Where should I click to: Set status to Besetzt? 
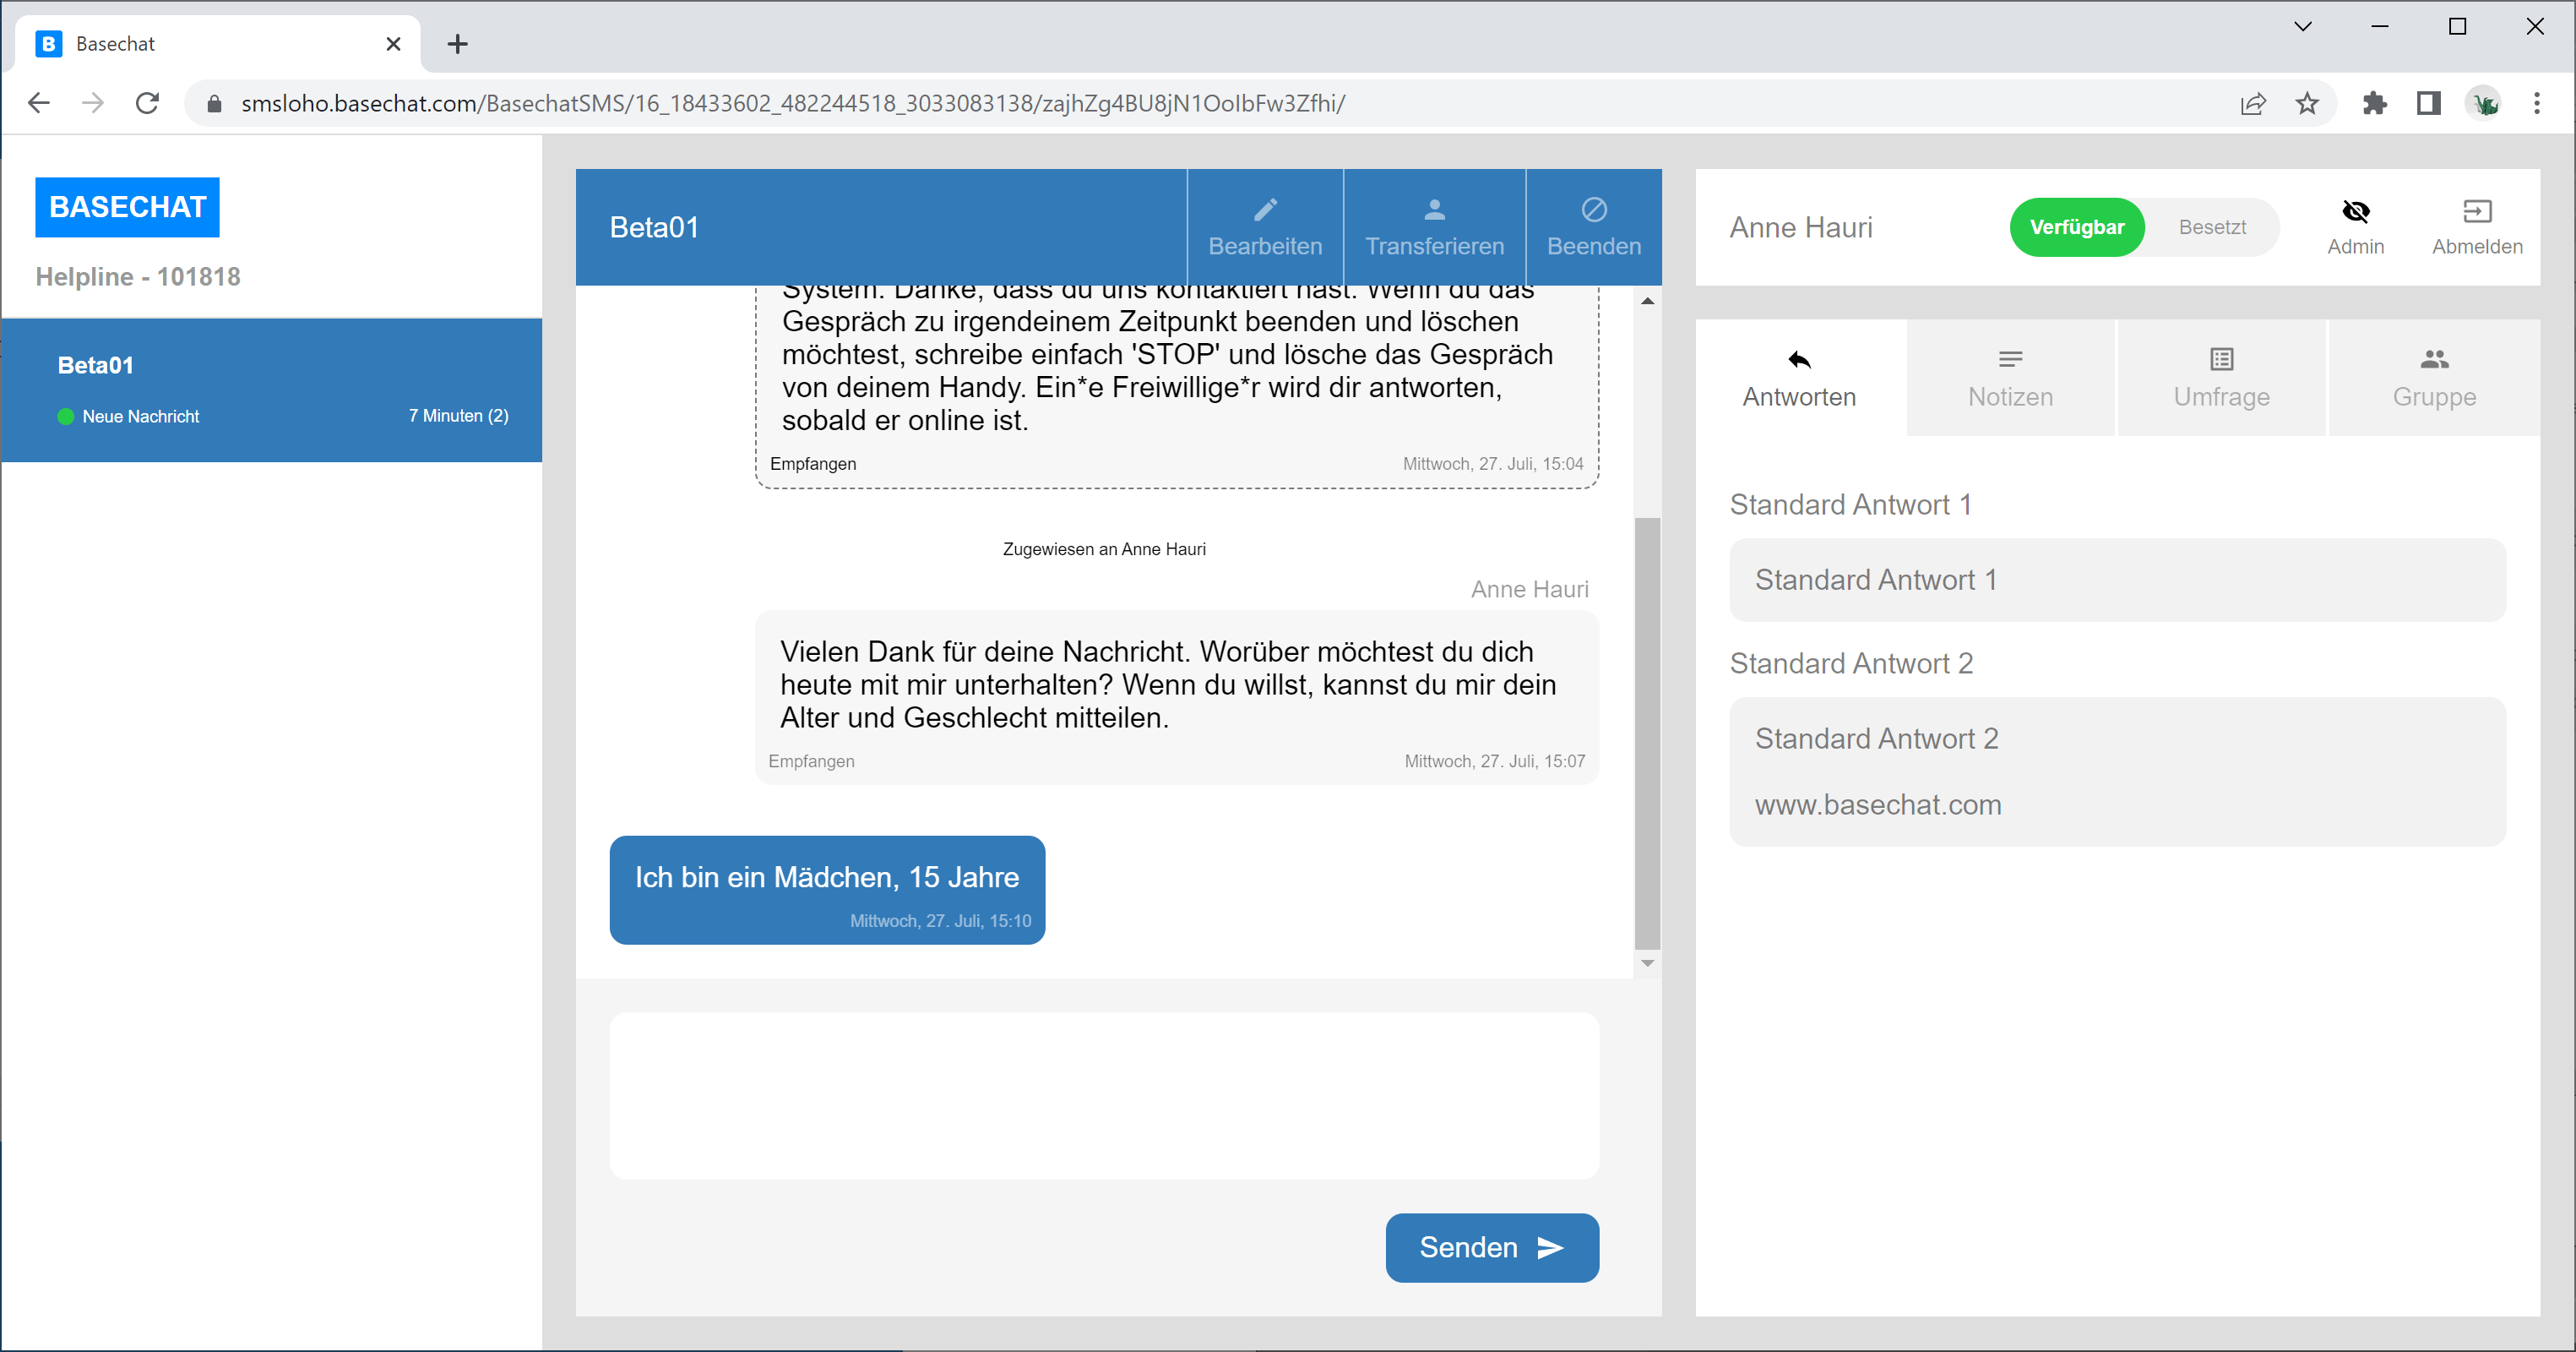click(x=2211, y=227)
